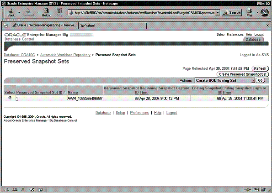Screen dimensions: 272x193
Task: Click the Forward navigation icon
Action: pyautogui.click(x=29, y=12)
